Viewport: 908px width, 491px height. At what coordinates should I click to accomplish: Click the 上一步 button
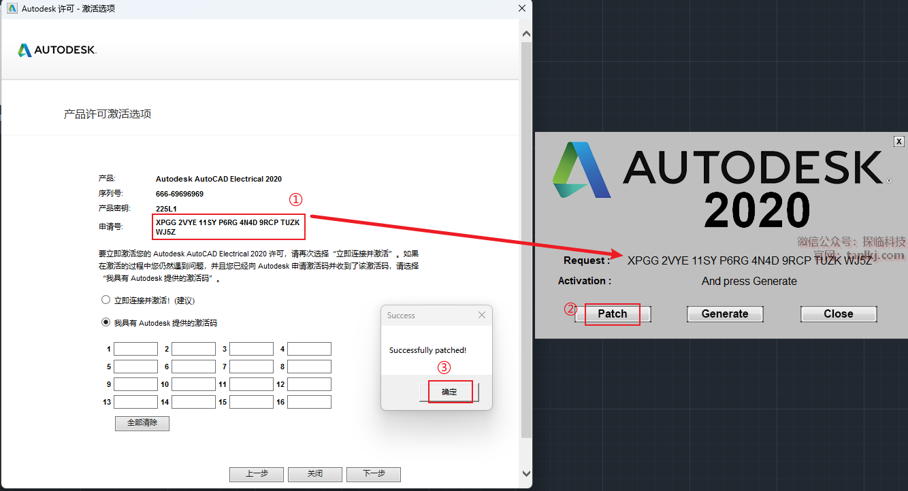coord(257,474)
